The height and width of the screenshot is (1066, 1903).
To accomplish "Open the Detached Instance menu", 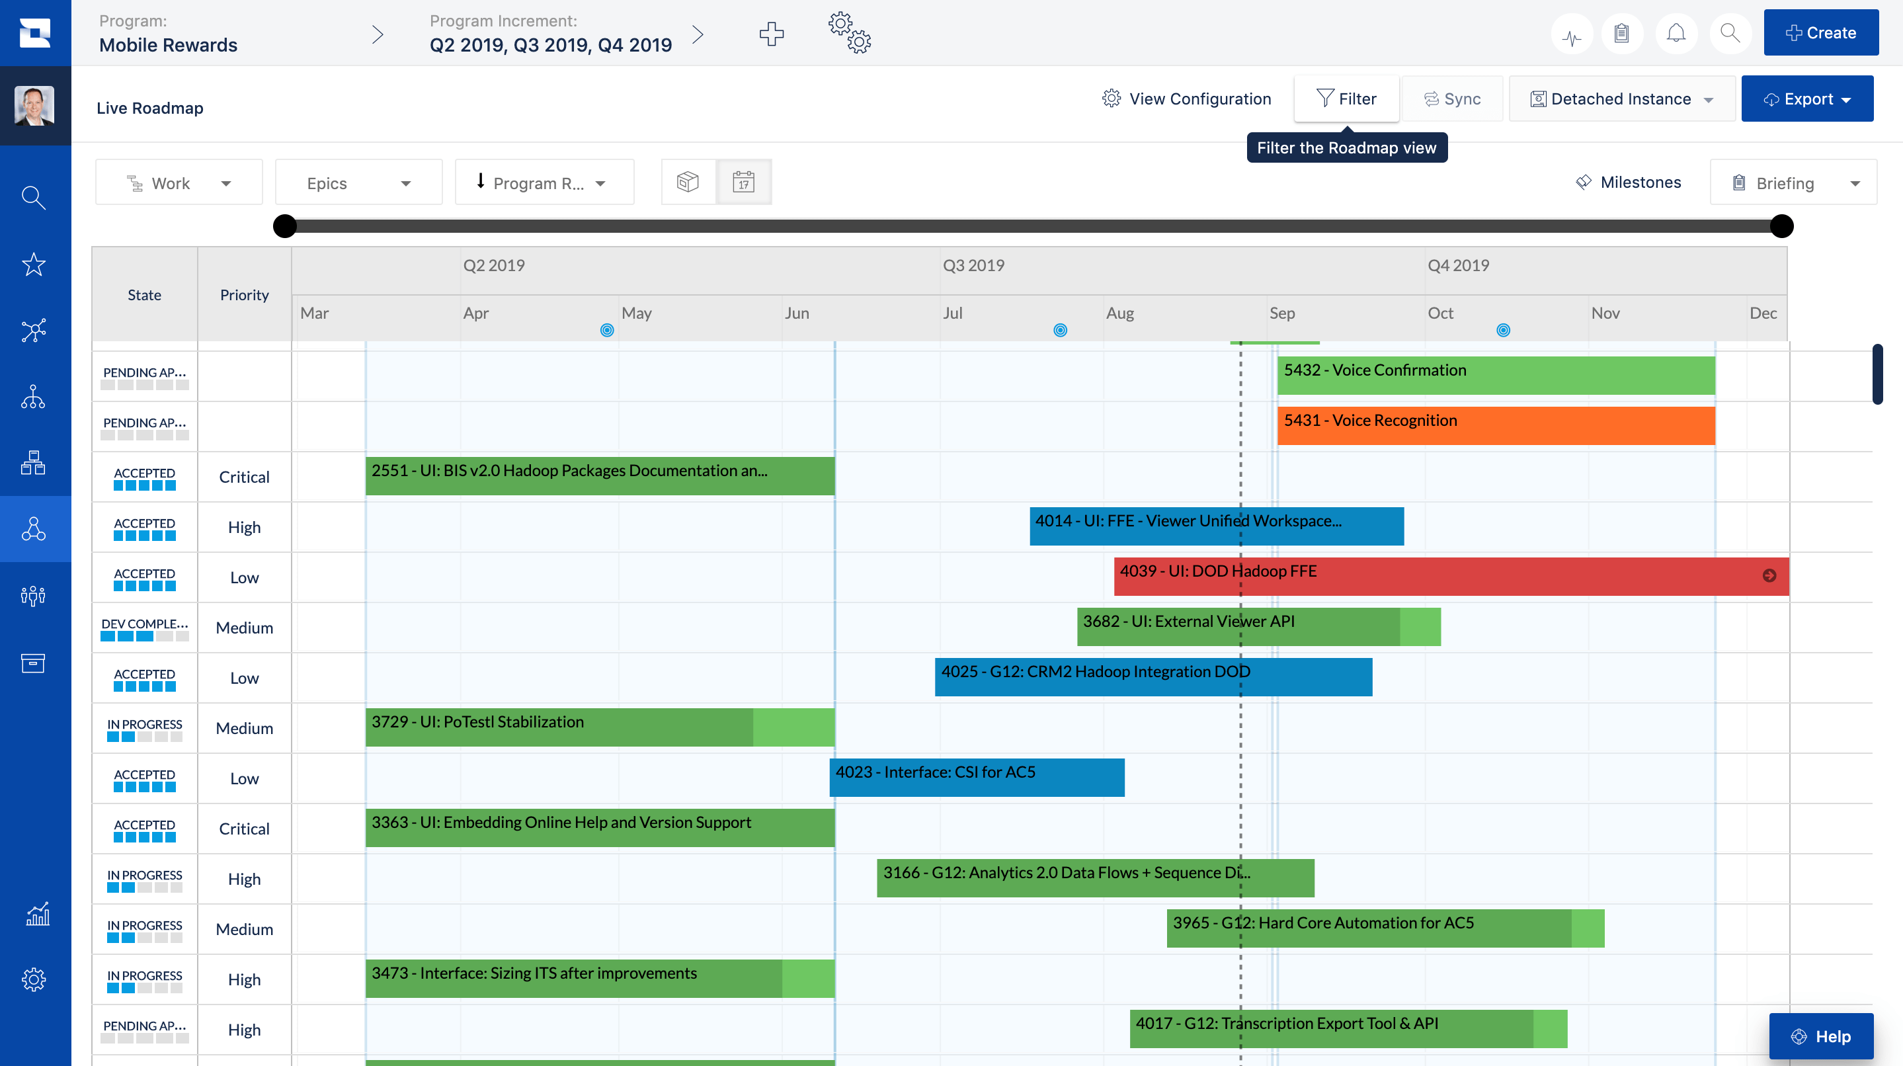I will click(x=1621, y=99).
